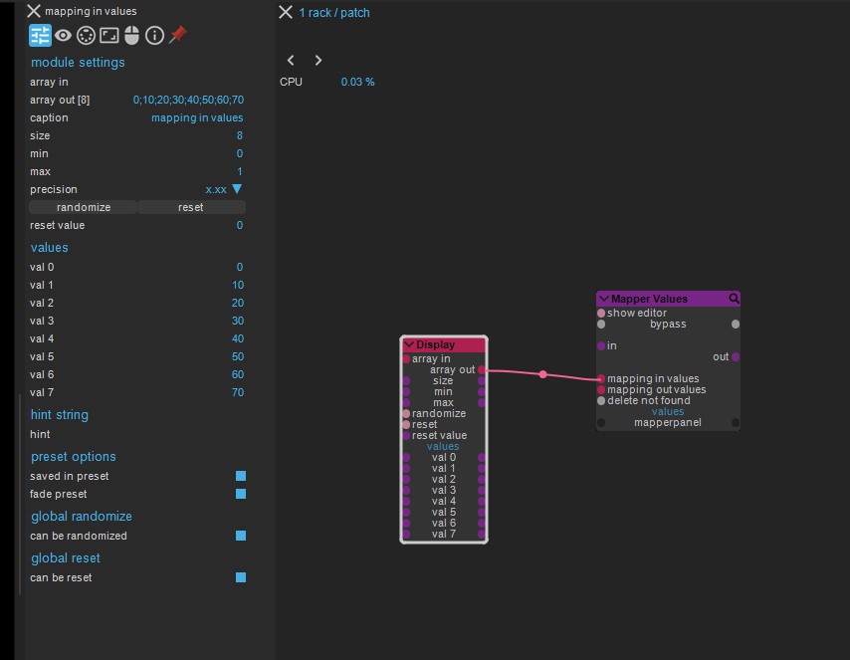Click the eye visibility icon
Image resolution: width=850 pixels, height=660 pixels.
[64, 36]
